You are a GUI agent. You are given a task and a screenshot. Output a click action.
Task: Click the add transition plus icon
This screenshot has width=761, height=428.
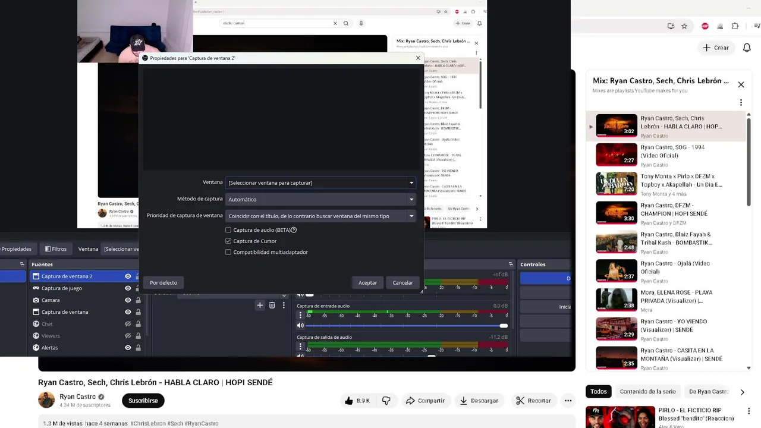(x=260, y=305)
